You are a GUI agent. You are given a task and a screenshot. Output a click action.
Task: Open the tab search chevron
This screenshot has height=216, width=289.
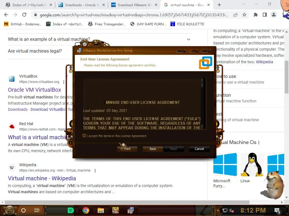244,4
